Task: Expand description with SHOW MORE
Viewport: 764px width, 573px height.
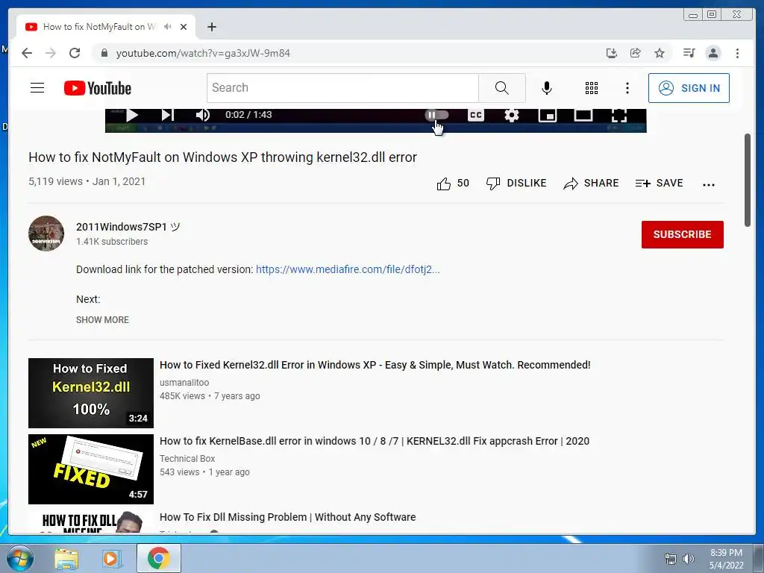Action: pos(102,319)
